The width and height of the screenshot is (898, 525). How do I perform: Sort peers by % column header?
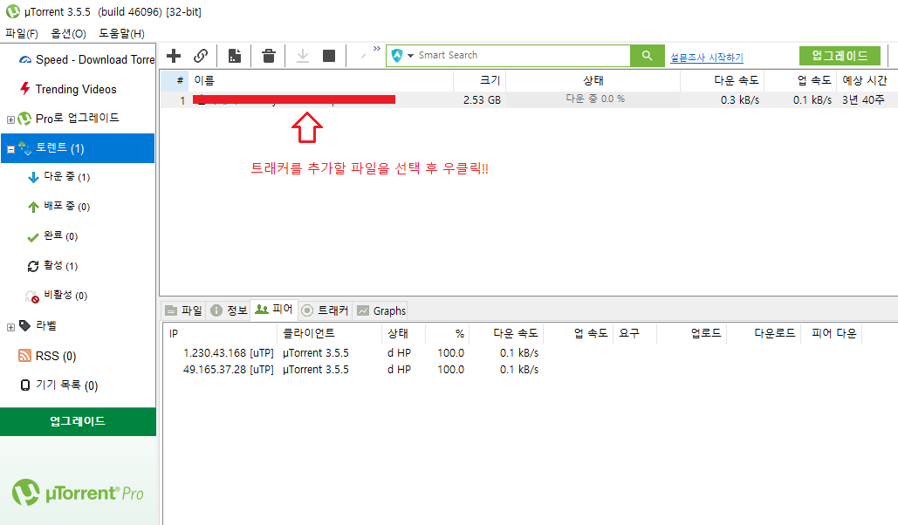pyautogui.click(x=448, y=333)
